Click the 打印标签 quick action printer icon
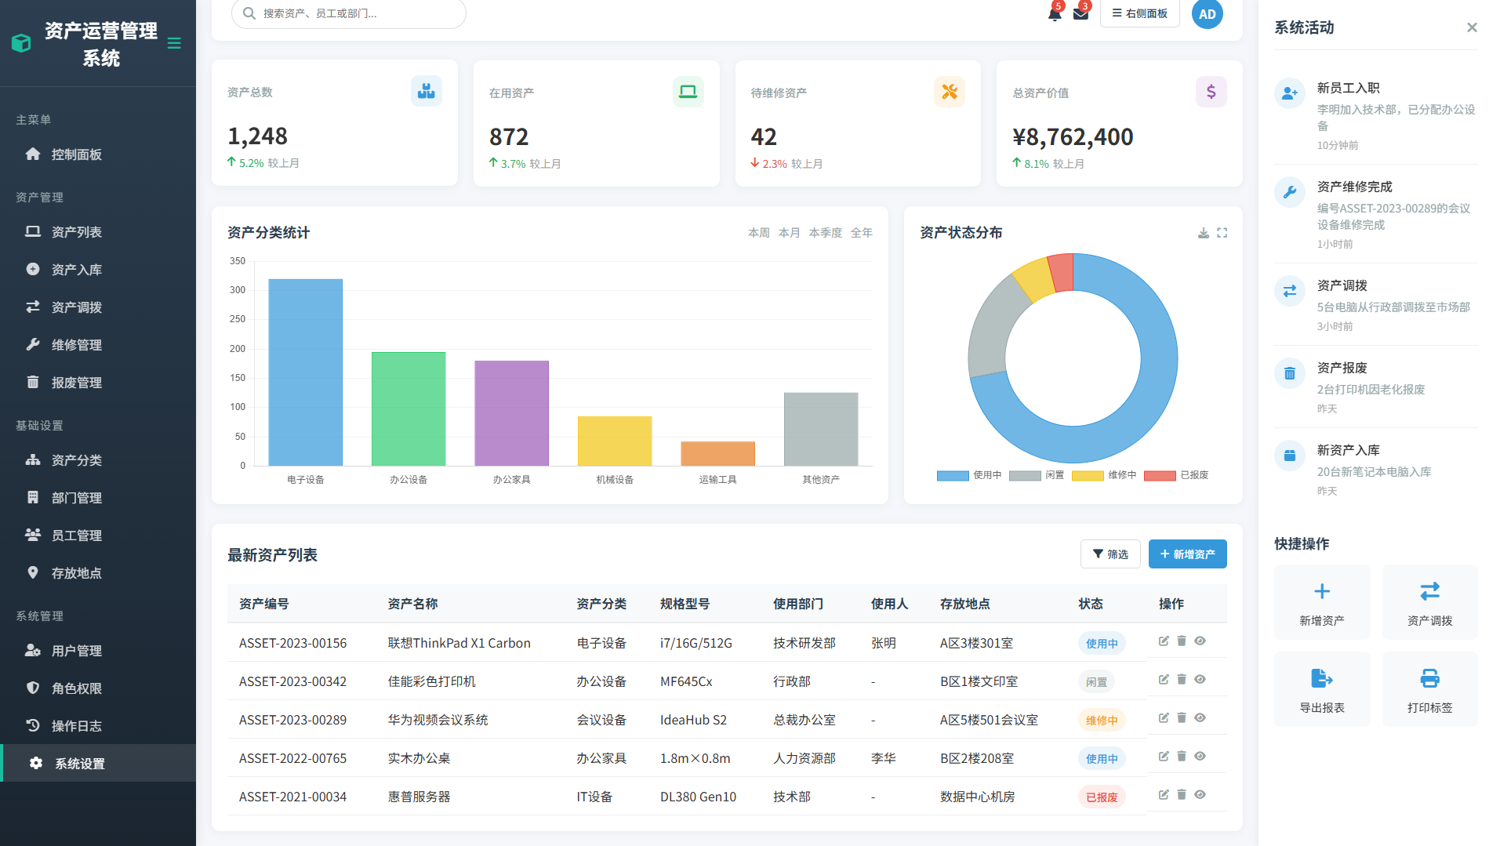Screen dimensions: 1489x846 coord(1429,678)
